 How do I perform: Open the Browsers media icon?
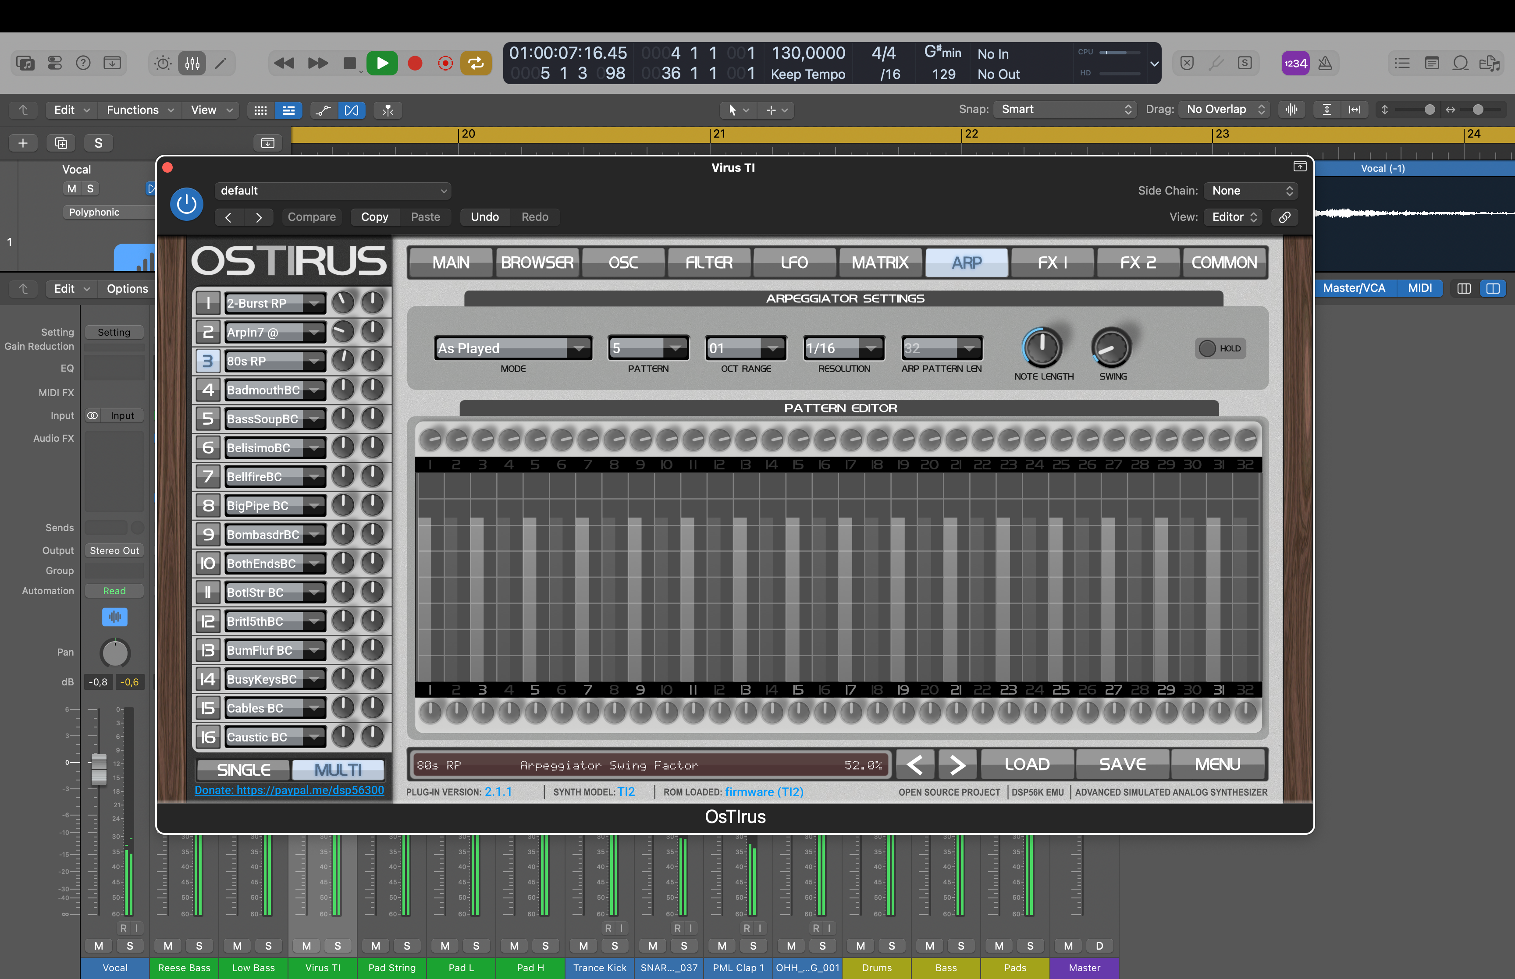click(x=1490, y=63)
